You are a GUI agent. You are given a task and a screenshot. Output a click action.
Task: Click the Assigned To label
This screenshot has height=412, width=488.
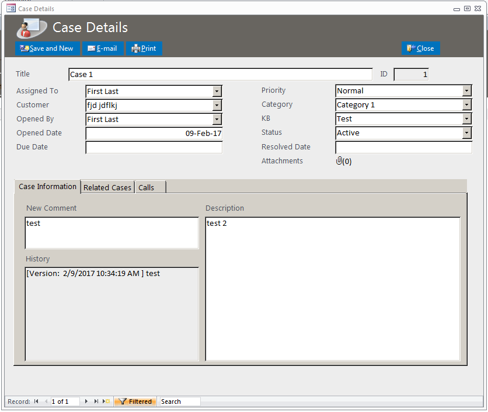(37, 91)
